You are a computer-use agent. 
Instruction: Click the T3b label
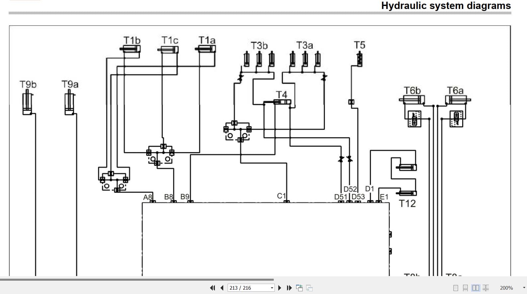pyautogui.click(x=259, y=46)
